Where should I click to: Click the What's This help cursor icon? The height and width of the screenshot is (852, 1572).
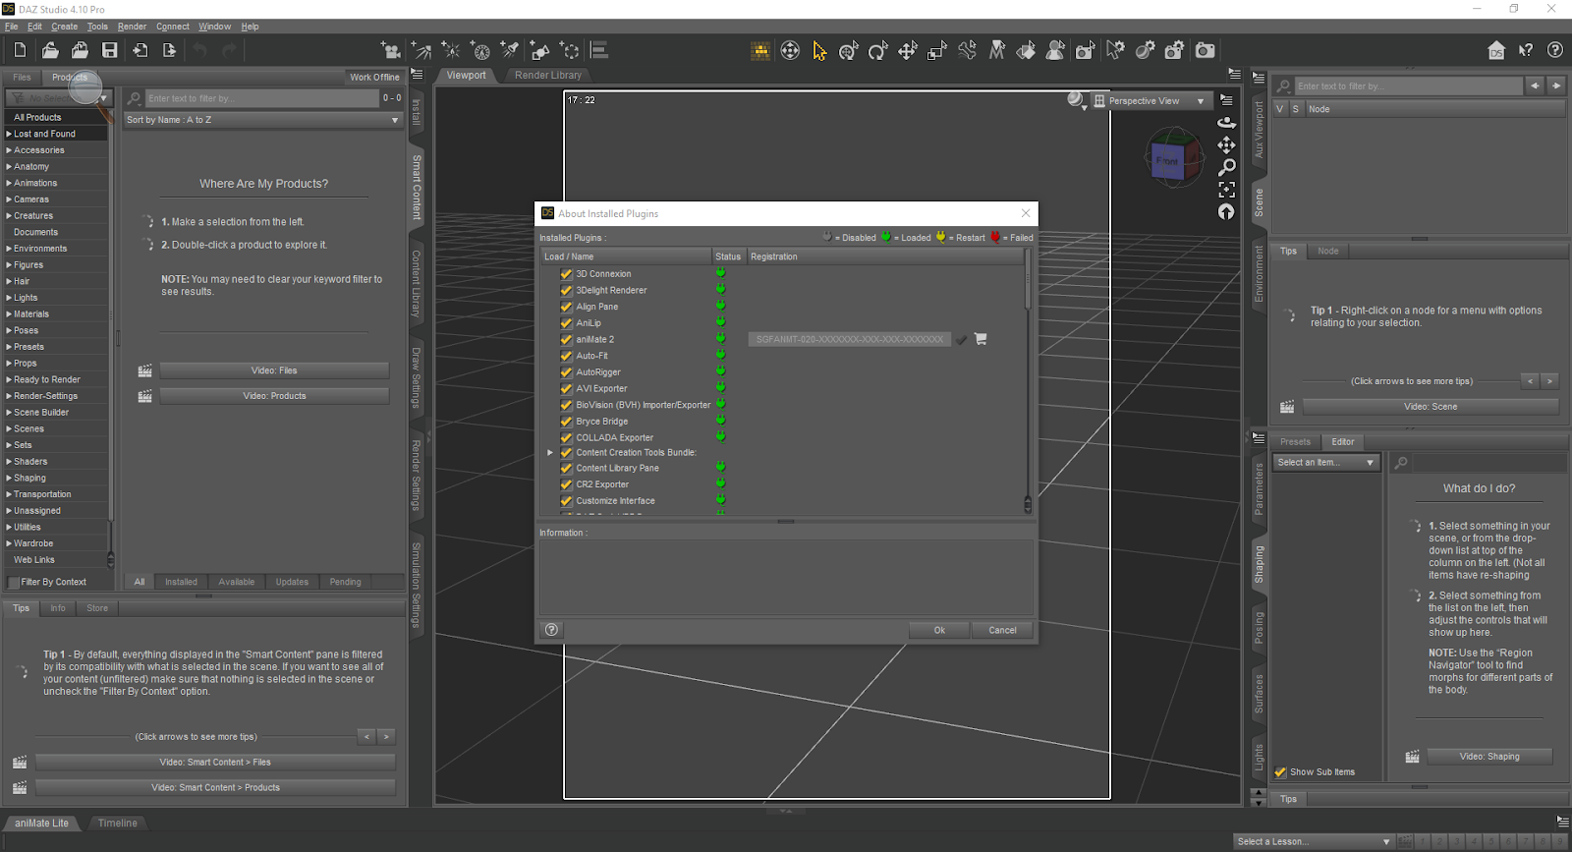1526,50
